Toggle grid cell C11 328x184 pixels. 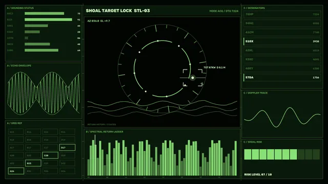click(x=50, y=132)
